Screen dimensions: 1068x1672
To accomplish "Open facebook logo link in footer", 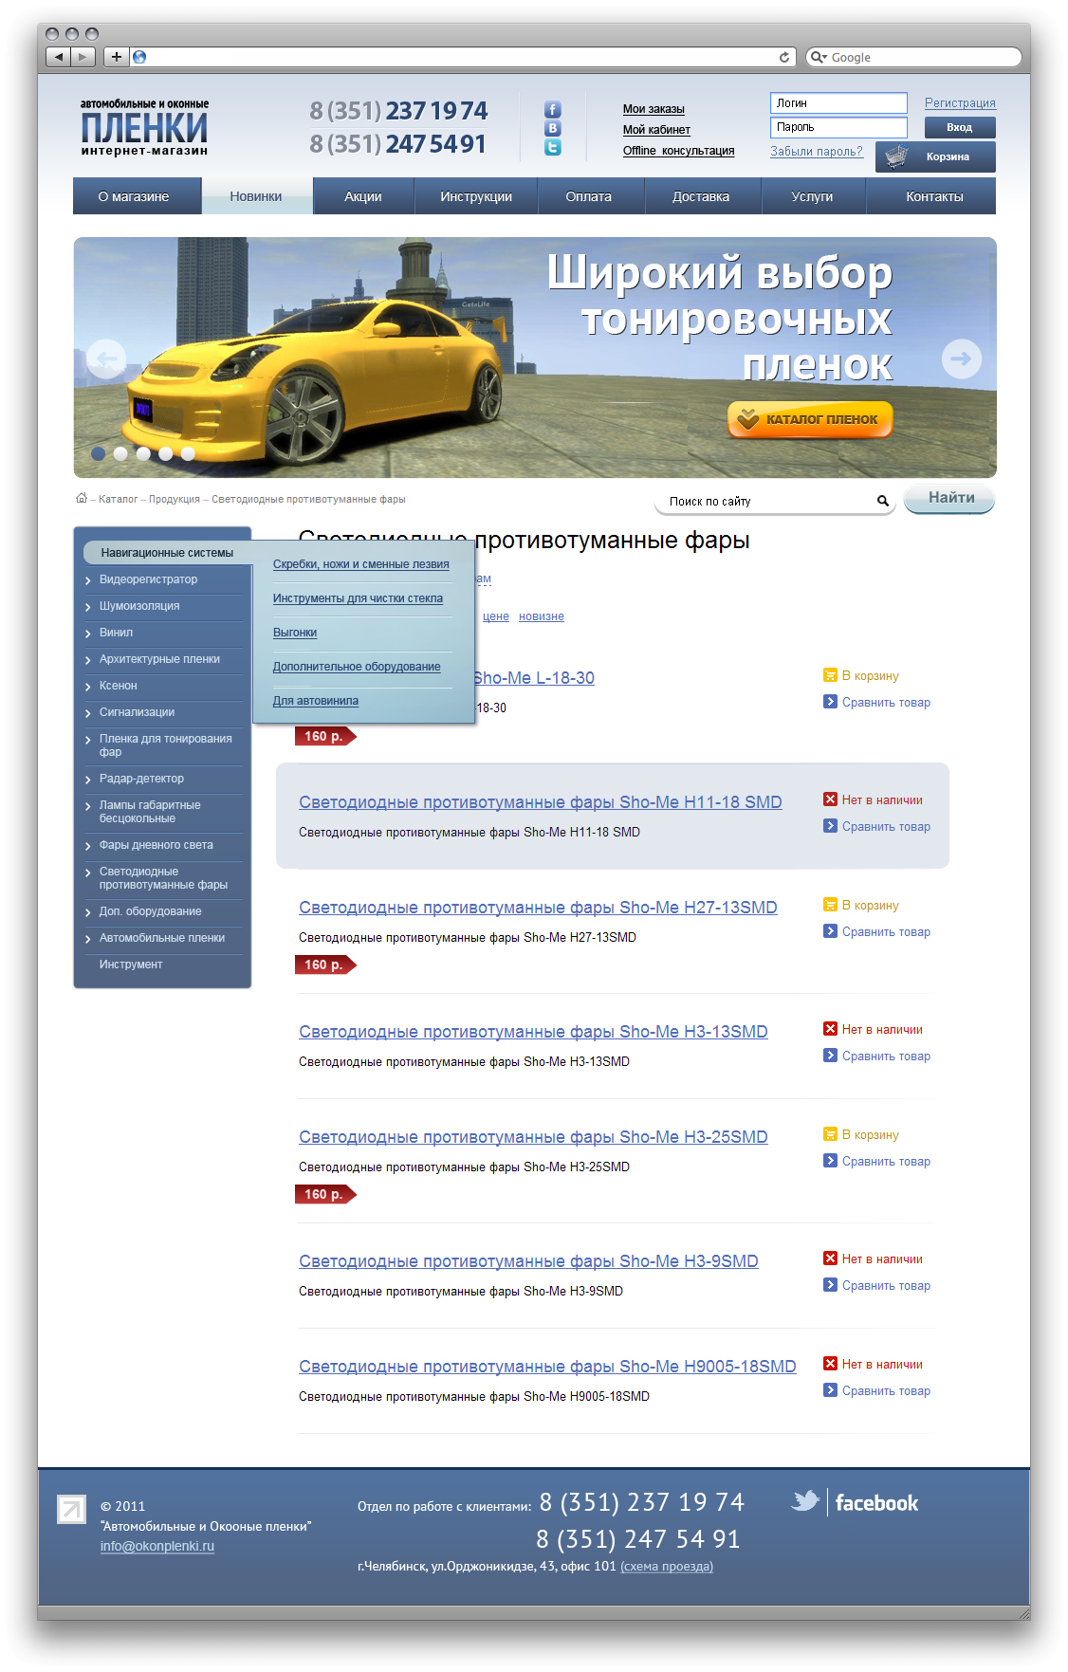I will (x=876, y=1503).
